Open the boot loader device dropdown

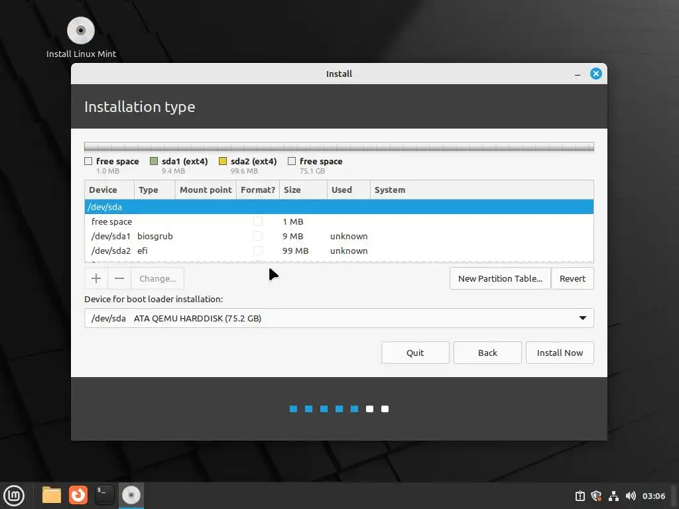339,318
